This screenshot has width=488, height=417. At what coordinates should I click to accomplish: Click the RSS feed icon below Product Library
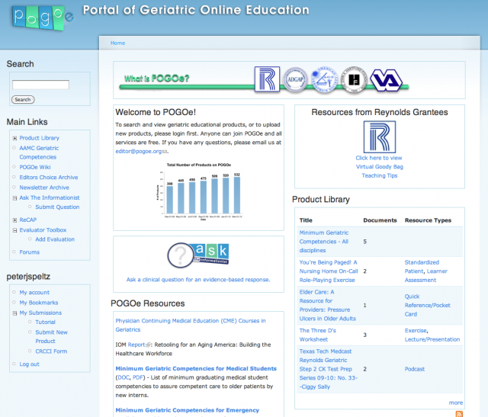[x=458, y=413]
